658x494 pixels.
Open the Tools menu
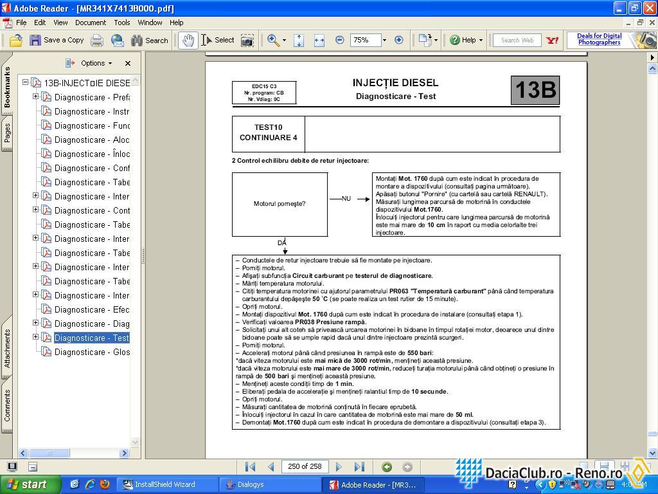(121, 23)
